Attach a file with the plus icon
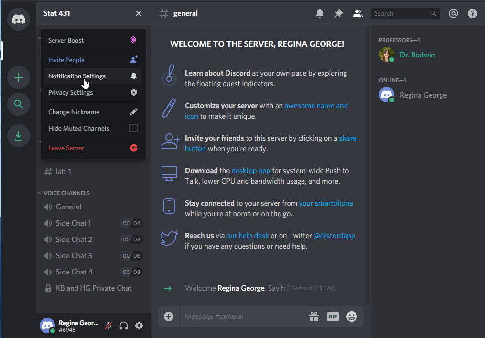This screenshot has width=485, height=338. pyautogui.click(x=168, y=316)
